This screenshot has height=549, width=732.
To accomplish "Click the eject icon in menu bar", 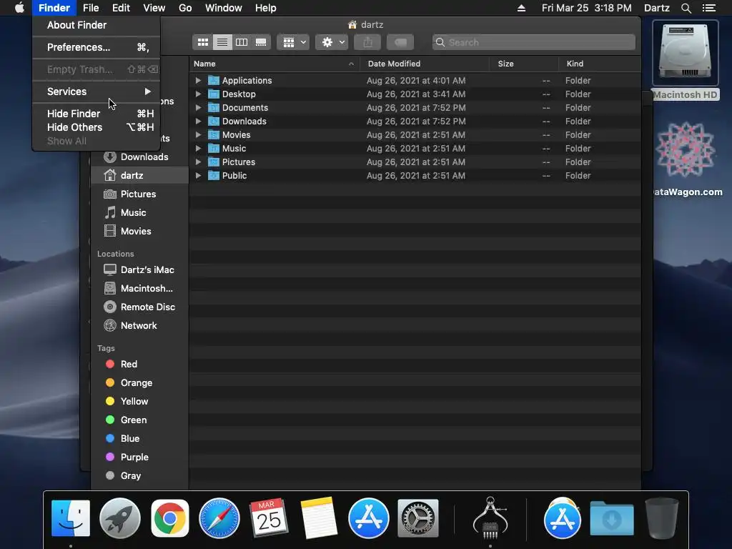I will tap(521, 8).
